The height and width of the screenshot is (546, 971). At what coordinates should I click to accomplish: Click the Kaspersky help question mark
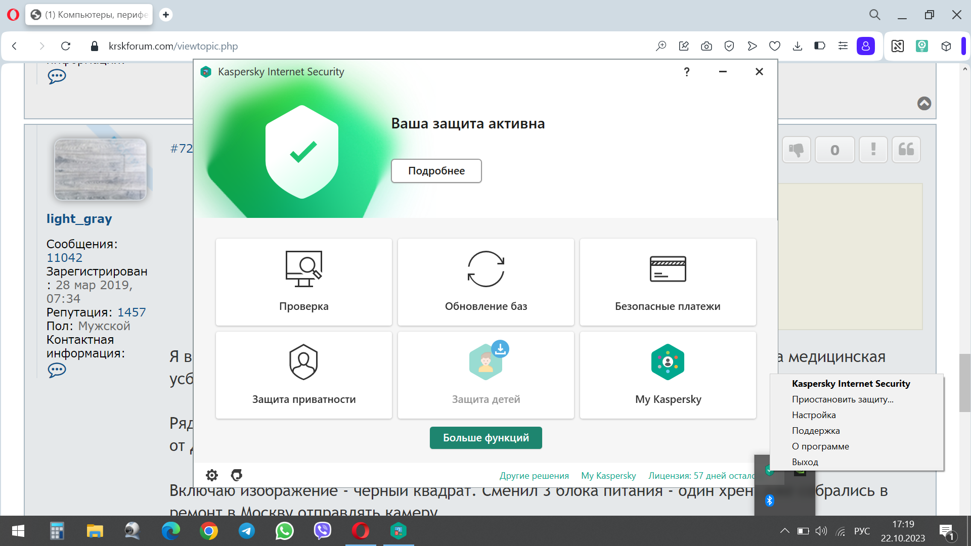click(686, 72)
